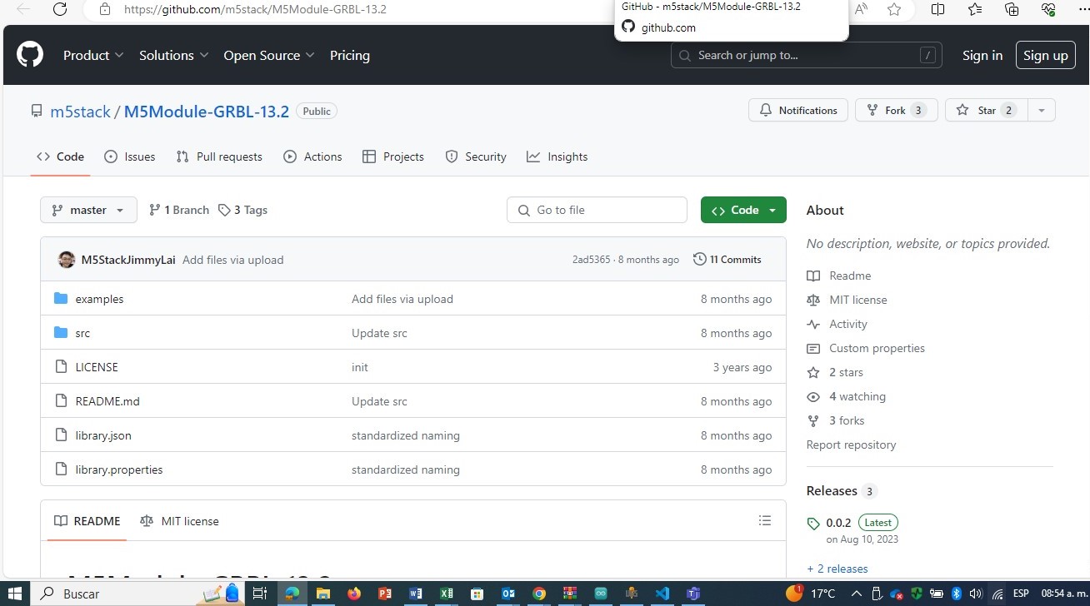Open Visual Studio Code from the taskbar
The height and width of the screenshot is (606, 1090).
tap(662, 594)
